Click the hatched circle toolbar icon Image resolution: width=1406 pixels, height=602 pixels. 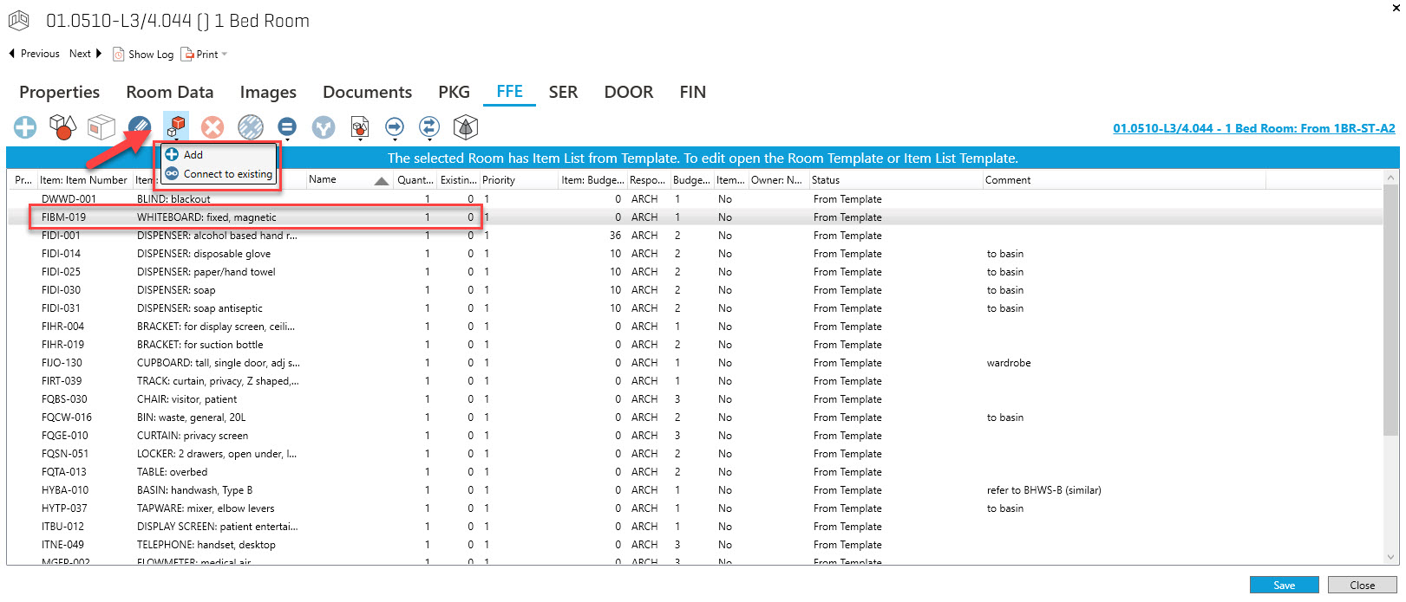(251, 127)
